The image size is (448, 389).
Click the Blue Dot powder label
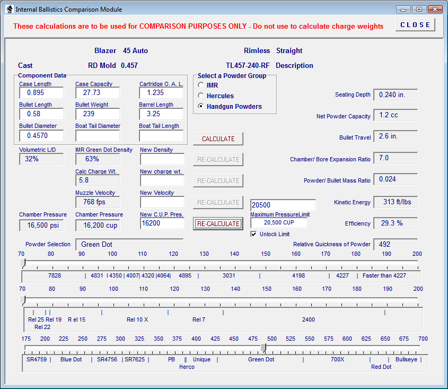click(71, 359)
